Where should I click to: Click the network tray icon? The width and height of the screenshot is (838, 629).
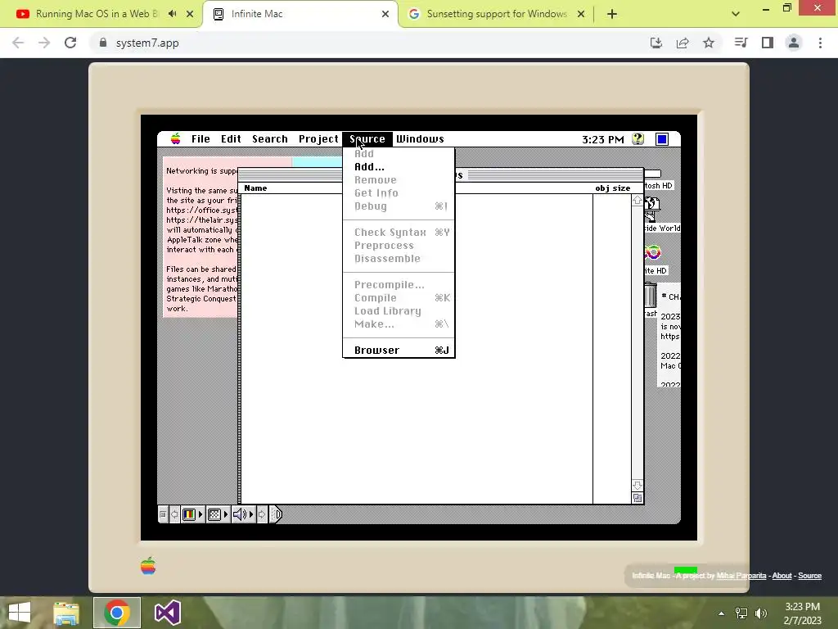tap(741, 613)
